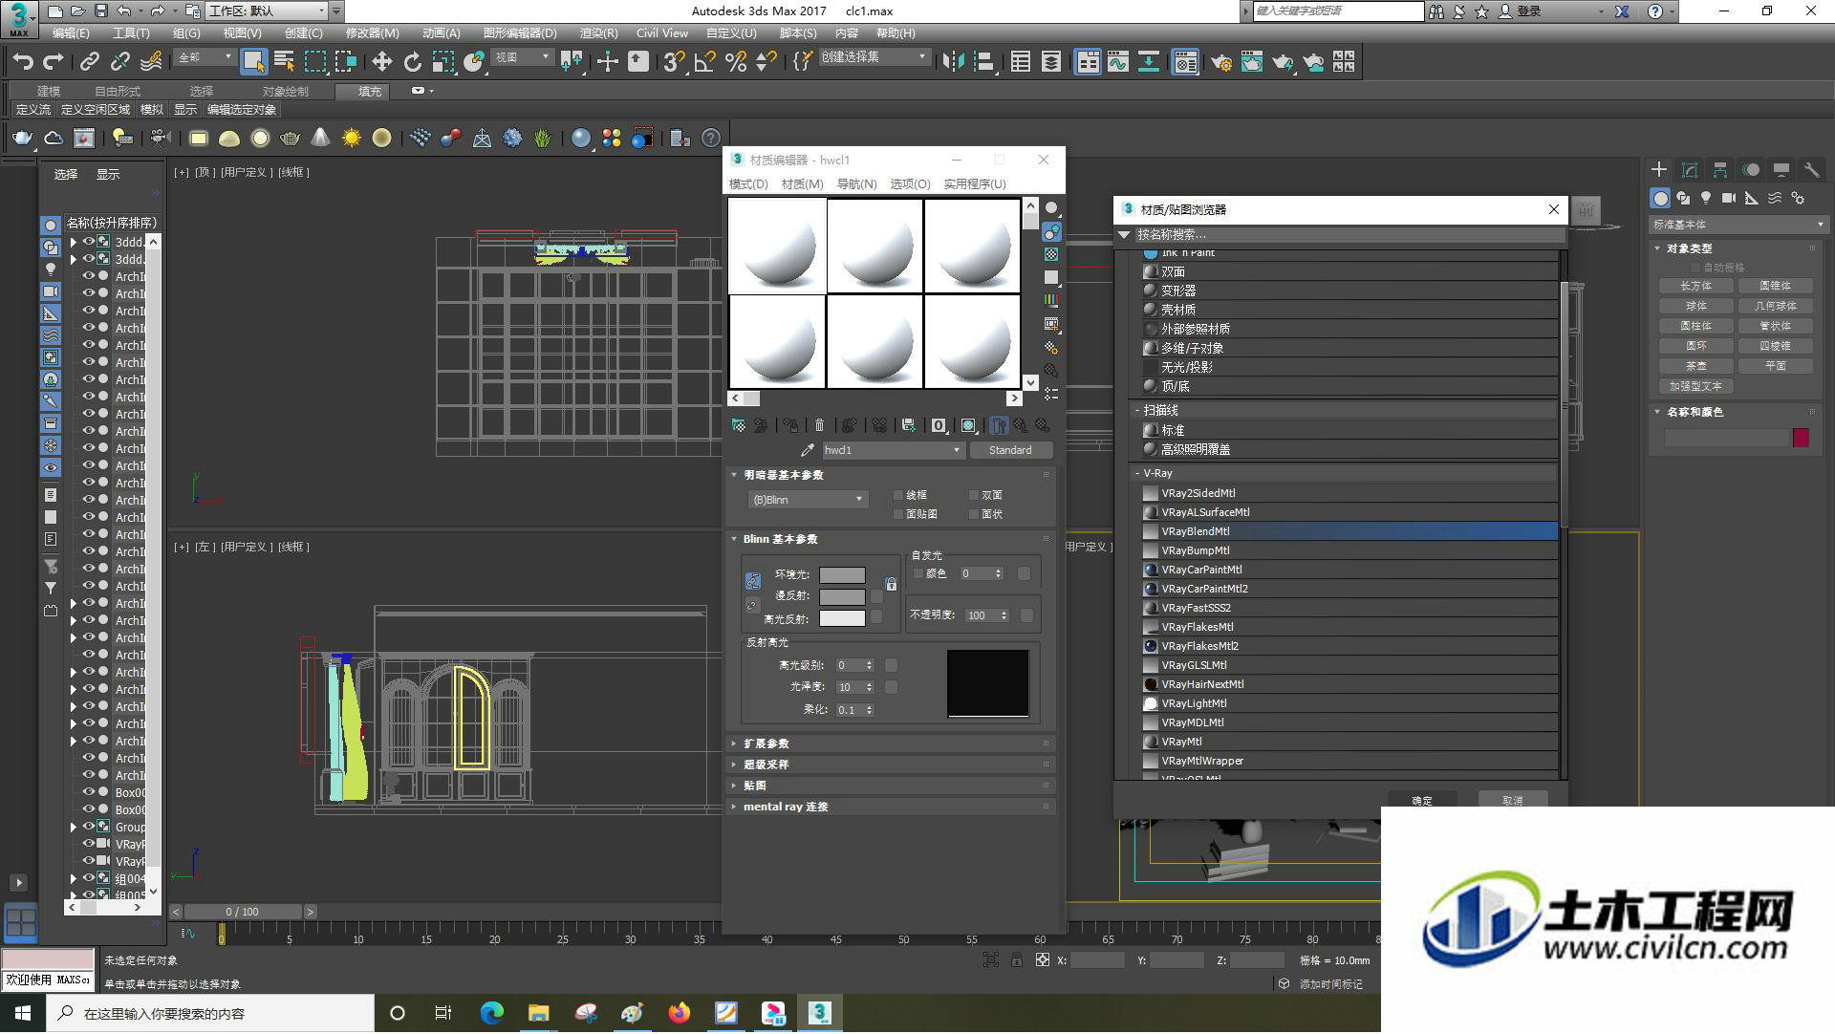Enable self-illumination 颜色 checkbox
Image resolution: width=1835 pixels, height=1034 pixels.
918,574
